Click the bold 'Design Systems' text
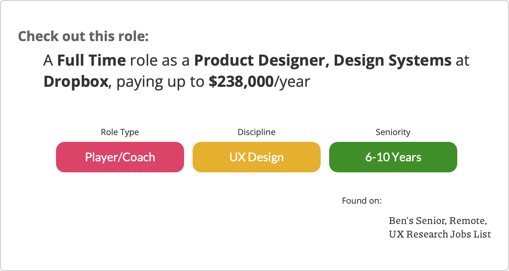The width and height of the screenshot is (509, 271). click(392, 61)
